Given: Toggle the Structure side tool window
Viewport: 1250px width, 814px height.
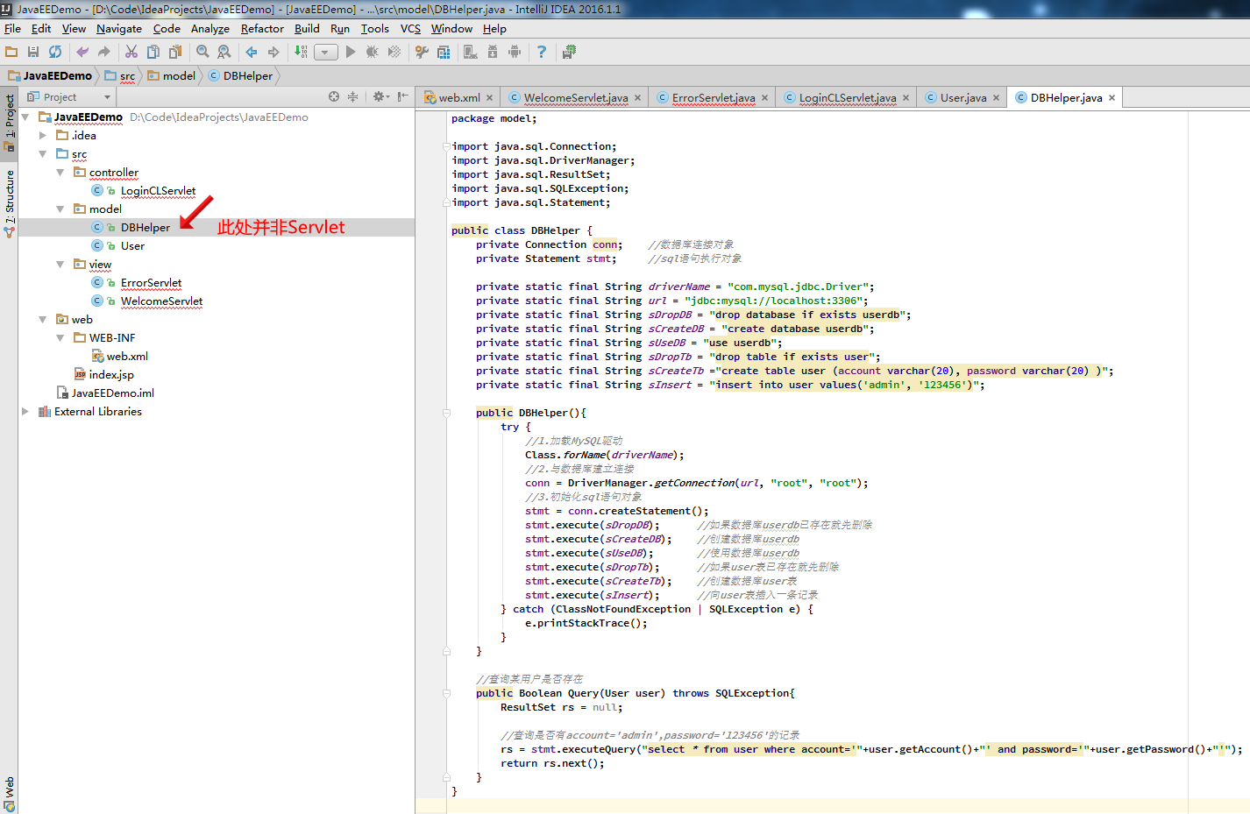Looking at the screenshot, I should click(10, 203).
